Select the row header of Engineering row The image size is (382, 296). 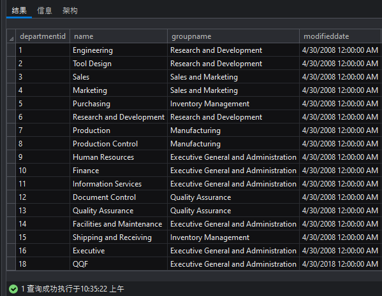[11, 50]
